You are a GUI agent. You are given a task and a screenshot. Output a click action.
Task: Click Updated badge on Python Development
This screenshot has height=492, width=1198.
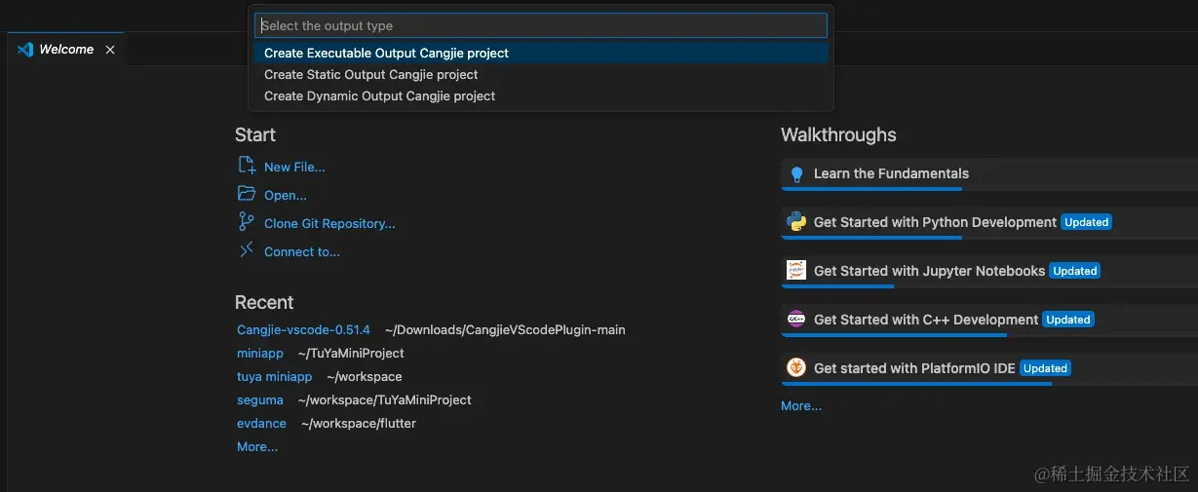[1086, 222]
